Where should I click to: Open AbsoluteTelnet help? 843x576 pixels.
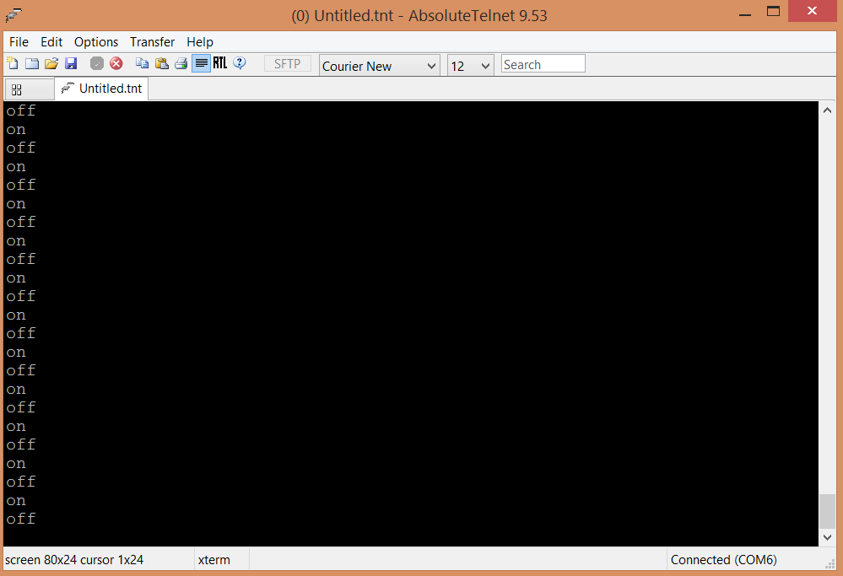(240, 63)
